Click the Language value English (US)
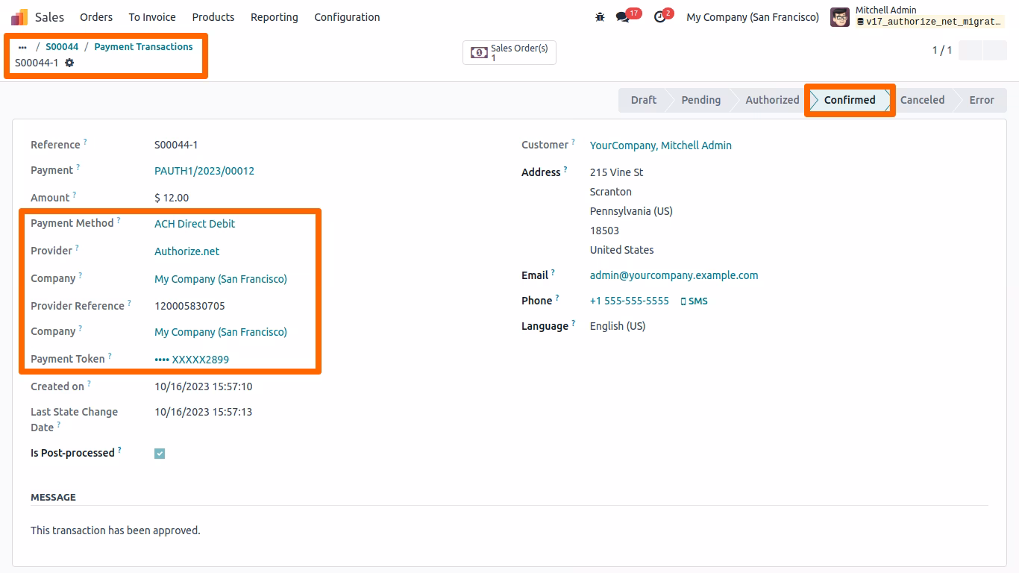Image resolution: width=1019 pixels, height=573 pixels. click(x=618, y=326)
